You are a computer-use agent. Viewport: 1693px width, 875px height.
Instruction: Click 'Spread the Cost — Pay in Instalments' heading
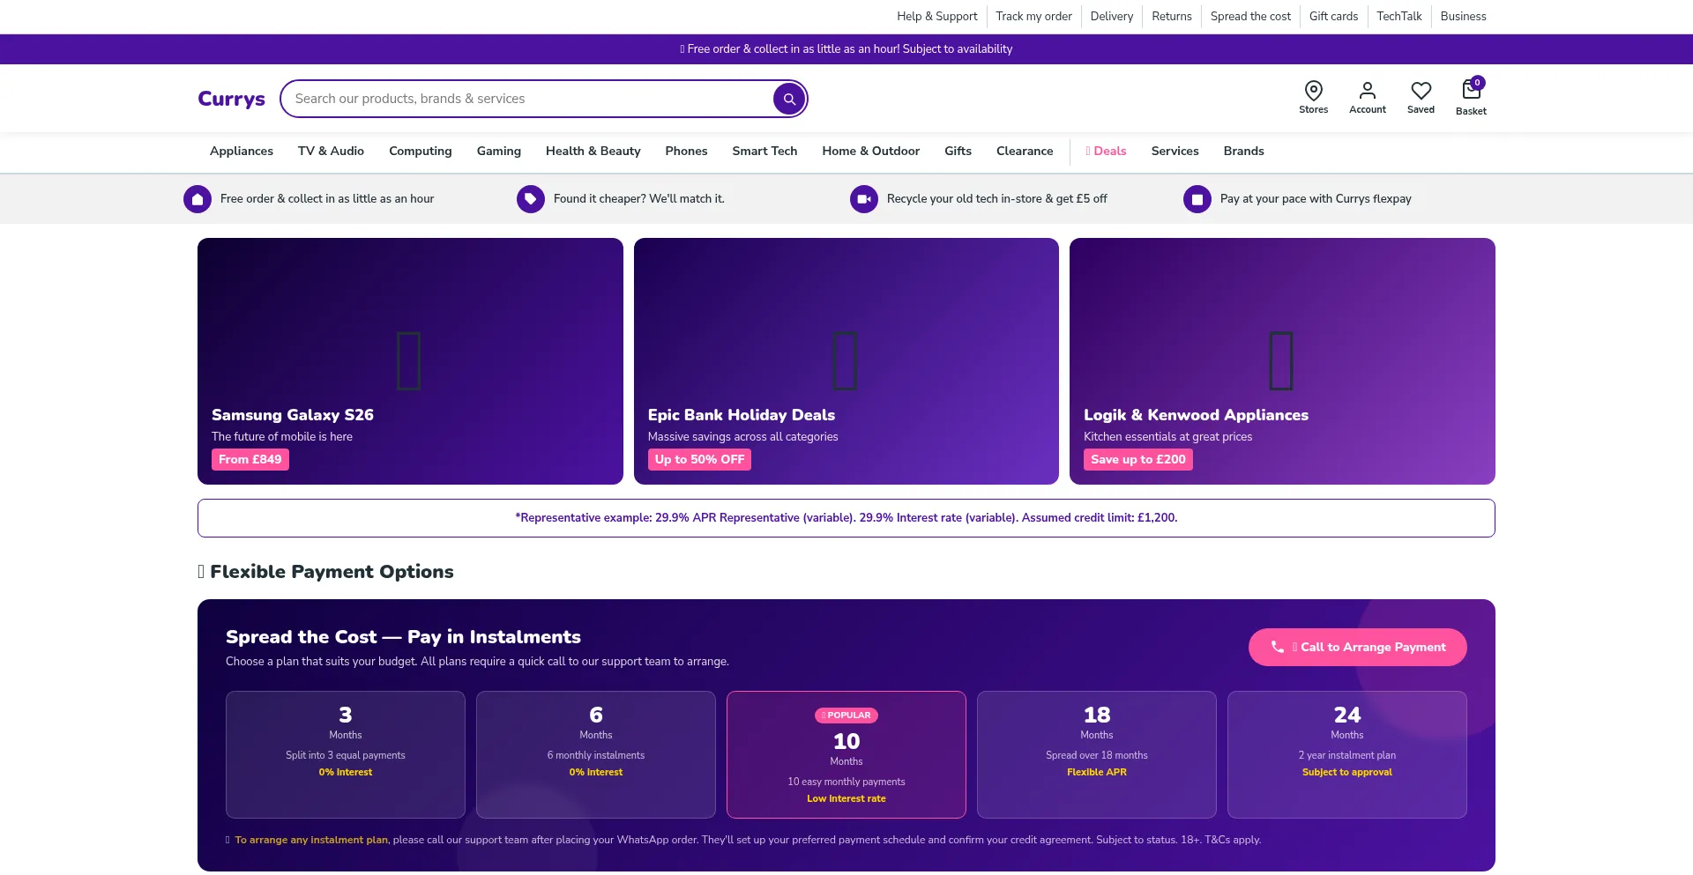click(403, 637)
